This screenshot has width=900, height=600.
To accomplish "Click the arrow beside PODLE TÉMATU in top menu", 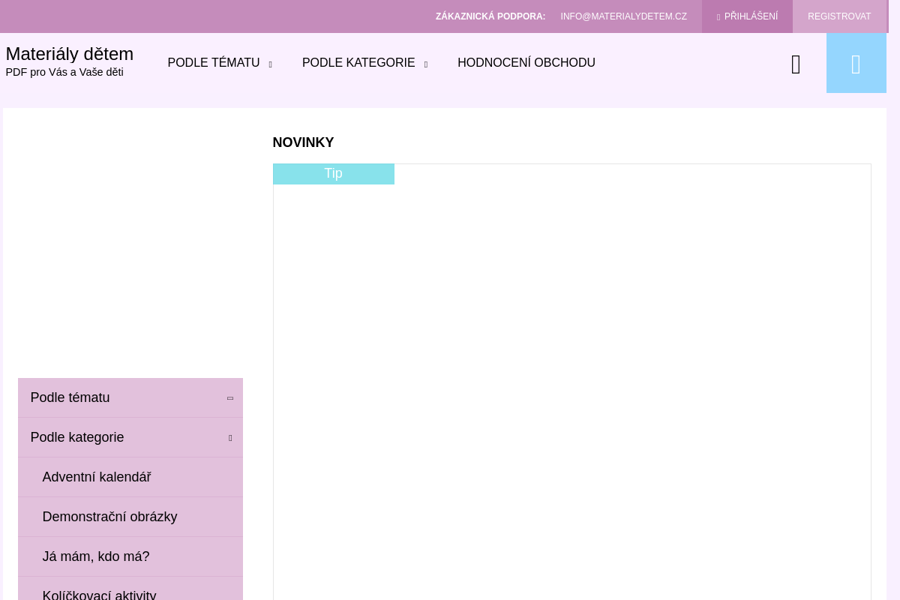I will click(270, 64).
